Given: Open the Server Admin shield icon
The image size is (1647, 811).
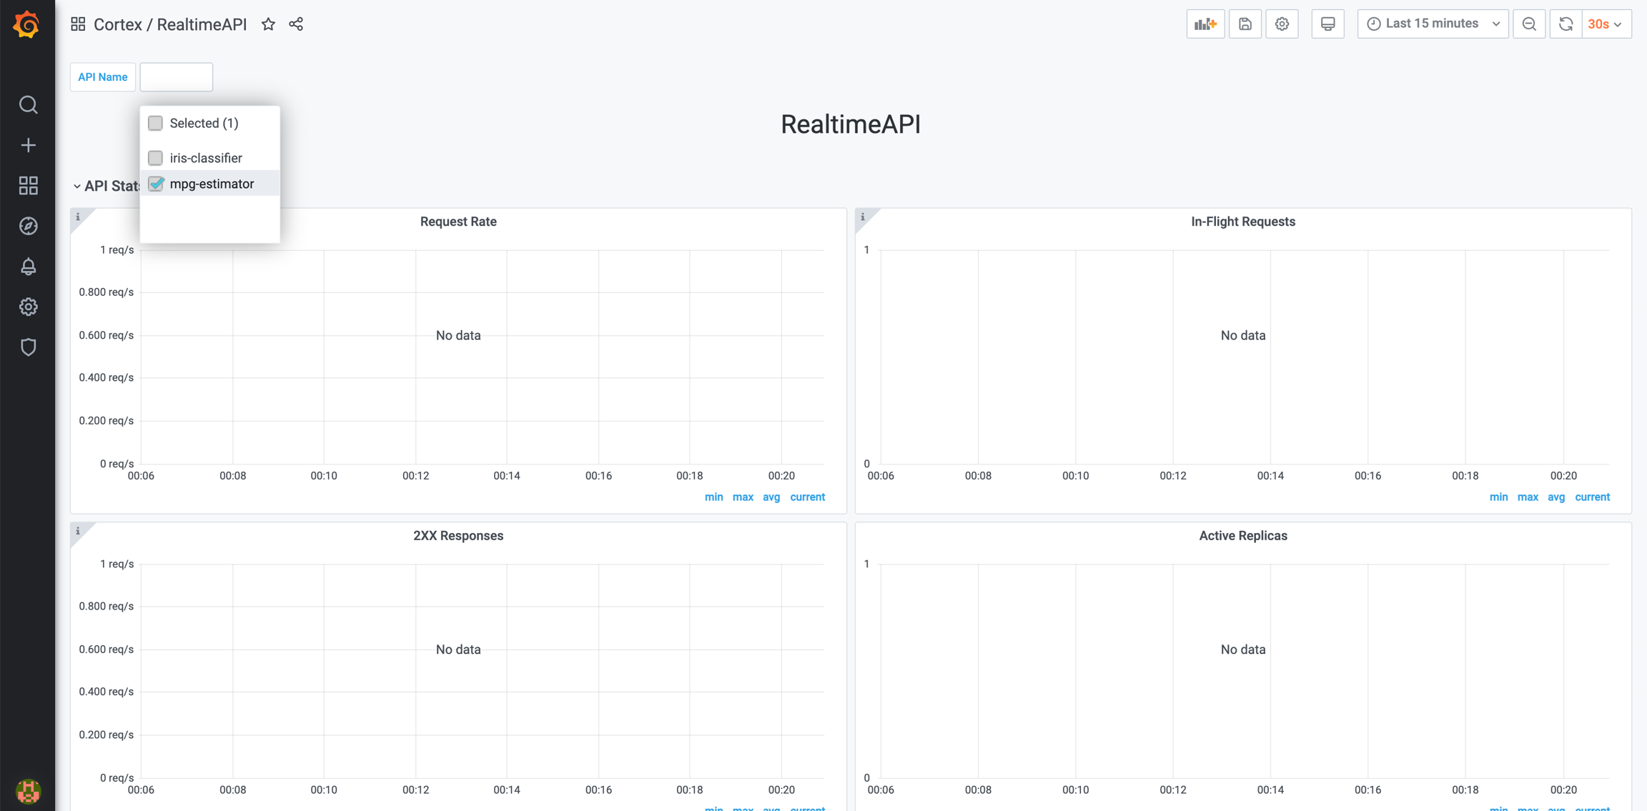Looking at the screenshot, I should 28,347.
